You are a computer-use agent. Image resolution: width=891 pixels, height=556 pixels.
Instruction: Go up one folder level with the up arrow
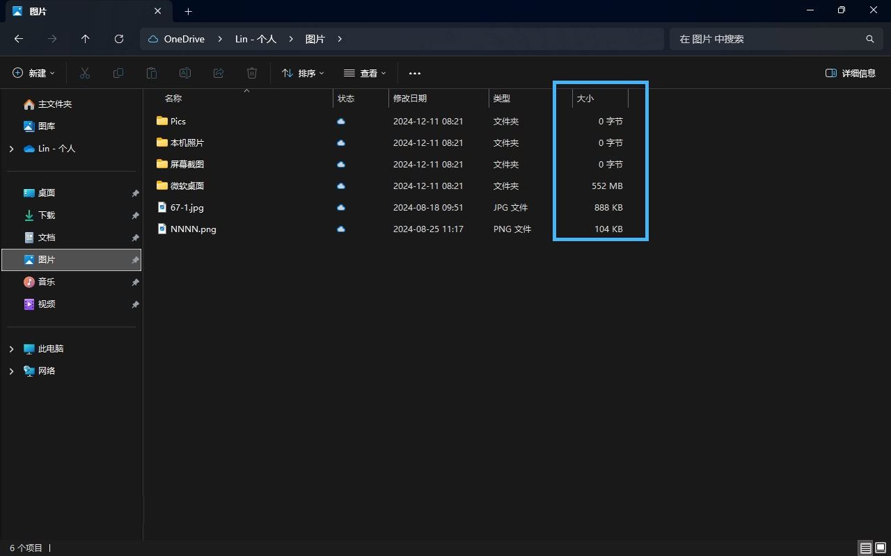(x=86, y=39)
